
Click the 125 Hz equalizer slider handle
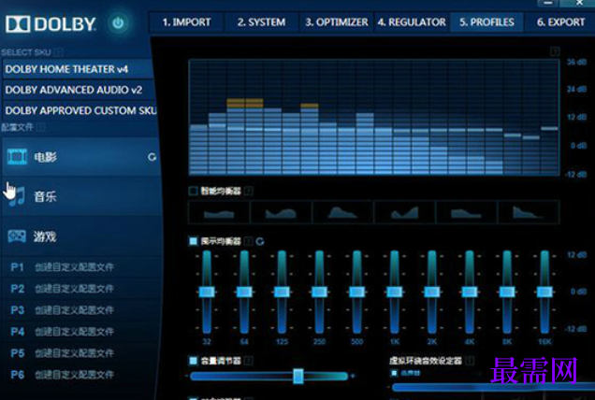click(x=282, y=292)
